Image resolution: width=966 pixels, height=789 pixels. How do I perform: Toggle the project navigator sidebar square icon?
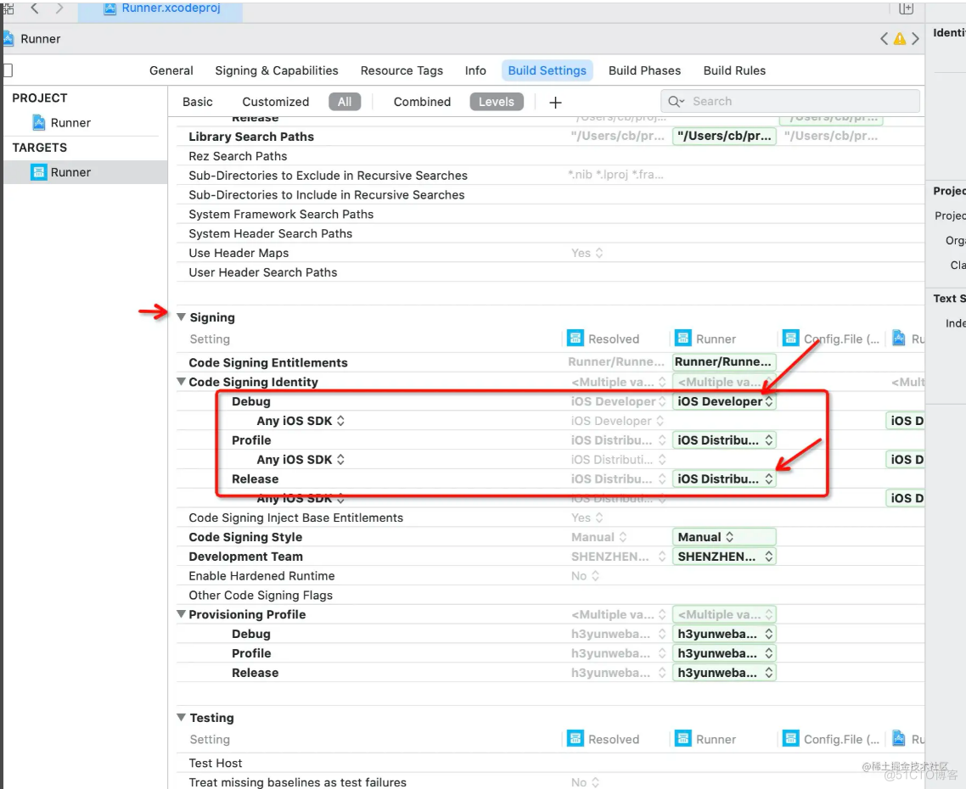click(x=8, y=70)
